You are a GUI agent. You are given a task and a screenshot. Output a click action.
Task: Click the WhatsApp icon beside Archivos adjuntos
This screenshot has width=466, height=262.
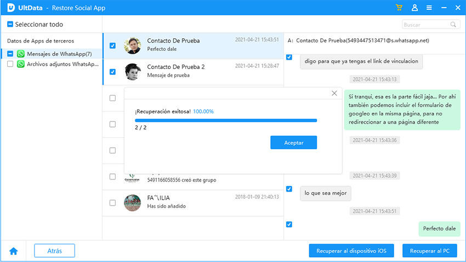click(x=20, y=63)
